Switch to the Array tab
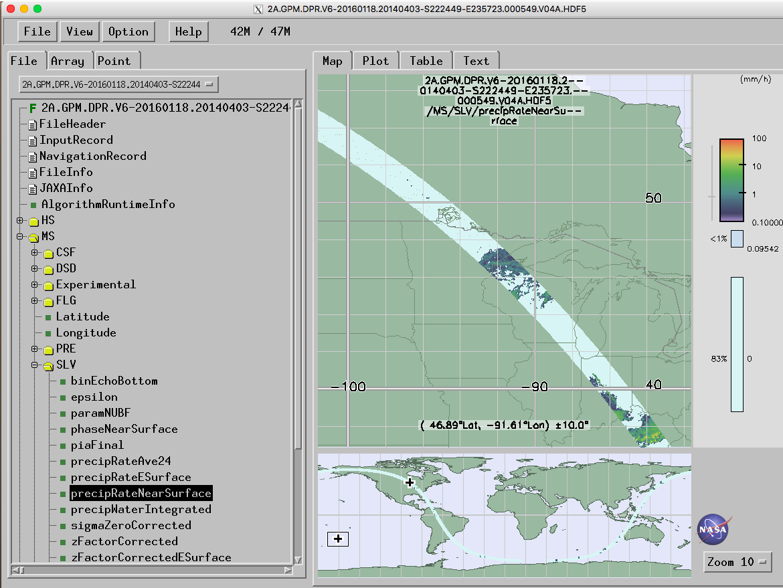 pyautogui.click(x=68, y=61)
